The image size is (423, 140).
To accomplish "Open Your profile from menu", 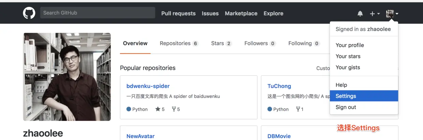I will click(x=364, y=45).
